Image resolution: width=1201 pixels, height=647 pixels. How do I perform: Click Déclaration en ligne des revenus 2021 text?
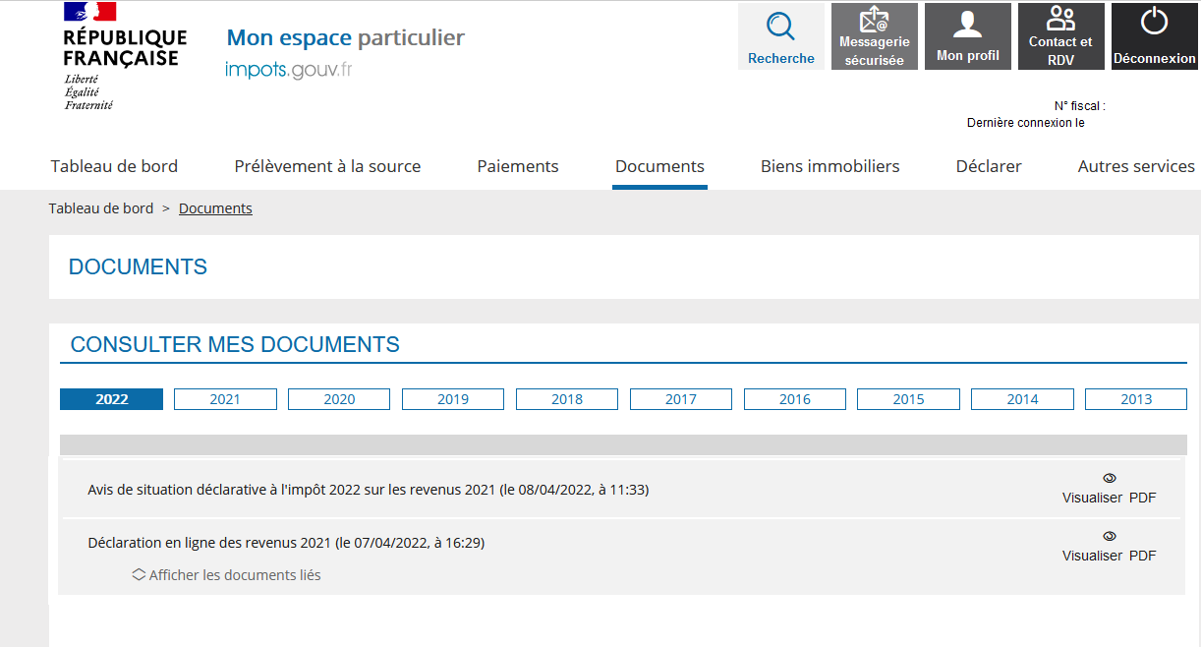[286, 543]
